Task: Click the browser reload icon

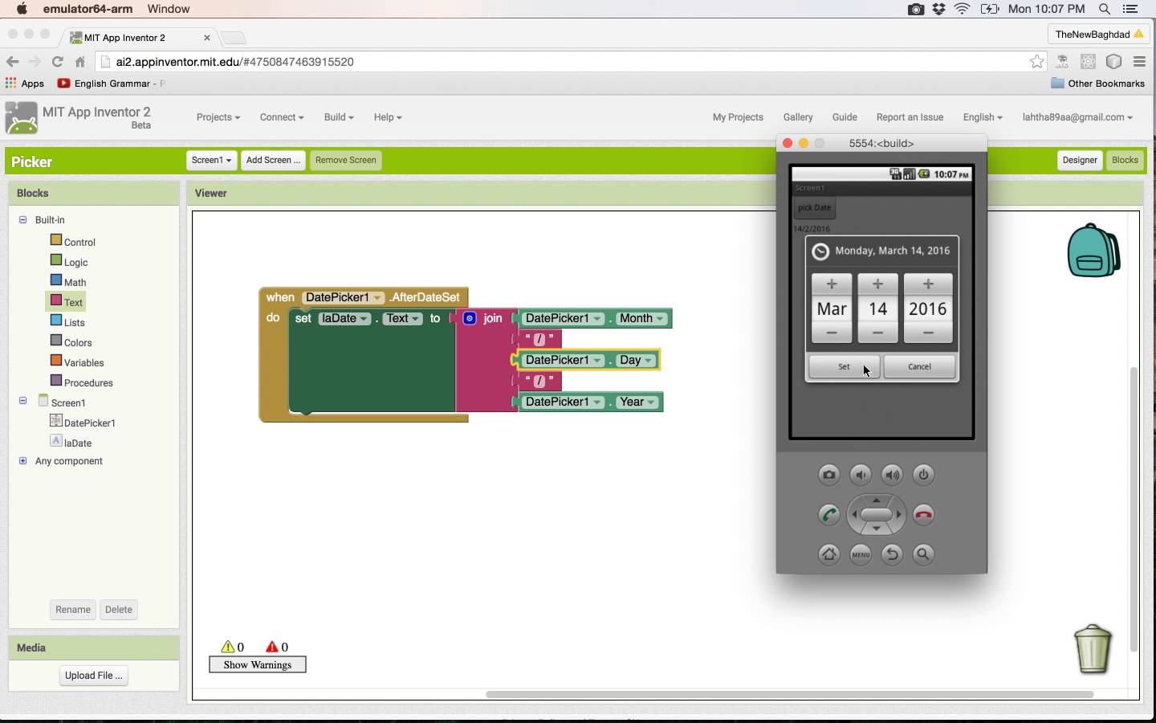Action: click(x=57, y=62)
